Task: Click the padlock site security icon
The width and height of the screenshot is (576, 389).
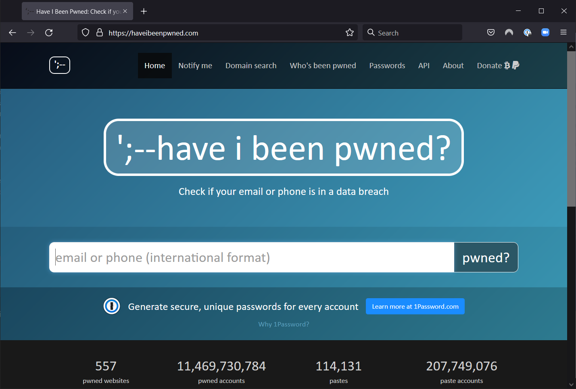Action: 100,33
